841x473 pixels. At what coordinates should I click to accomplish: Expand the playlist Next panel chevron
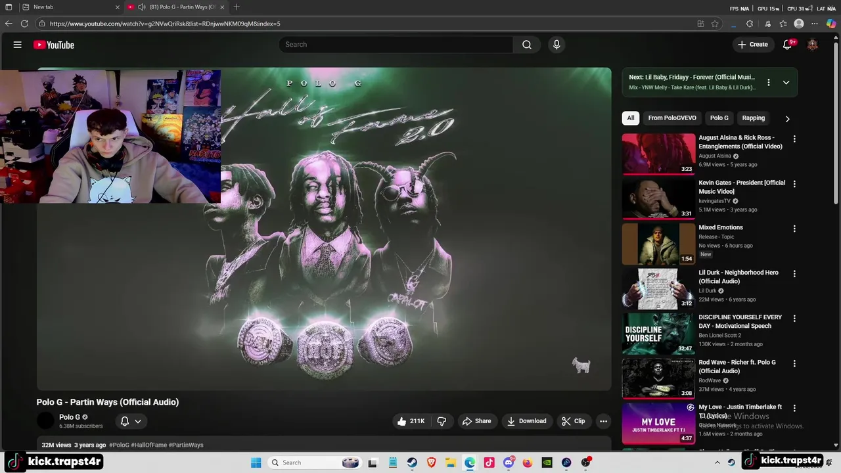tap(786, 83)
